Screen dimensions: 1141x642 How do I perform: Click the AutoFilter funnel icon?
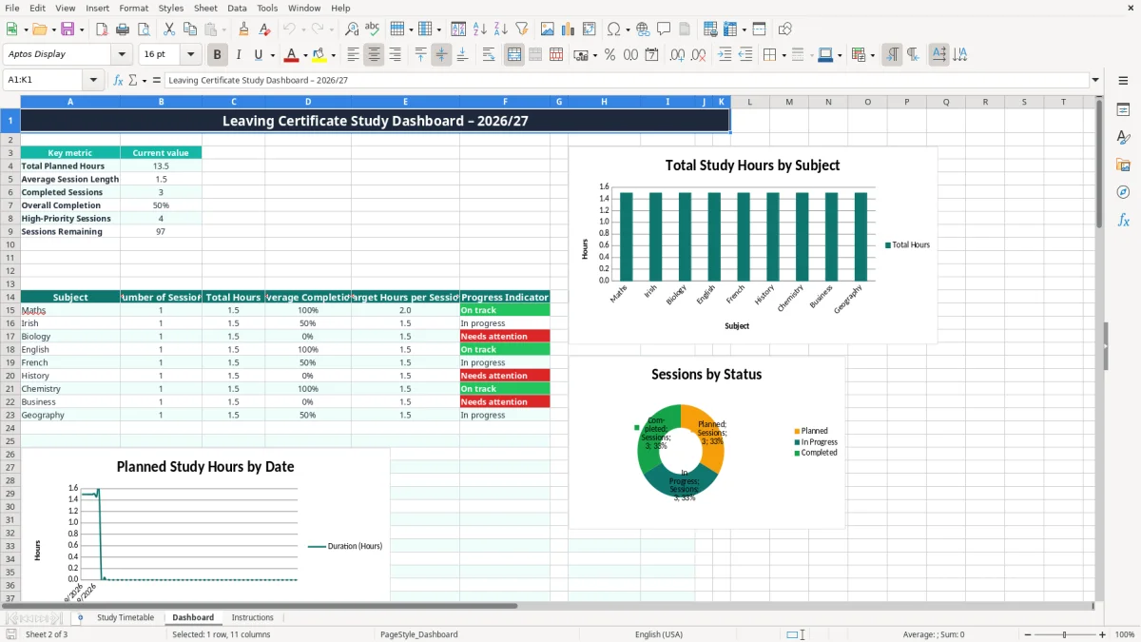[521, 29]
